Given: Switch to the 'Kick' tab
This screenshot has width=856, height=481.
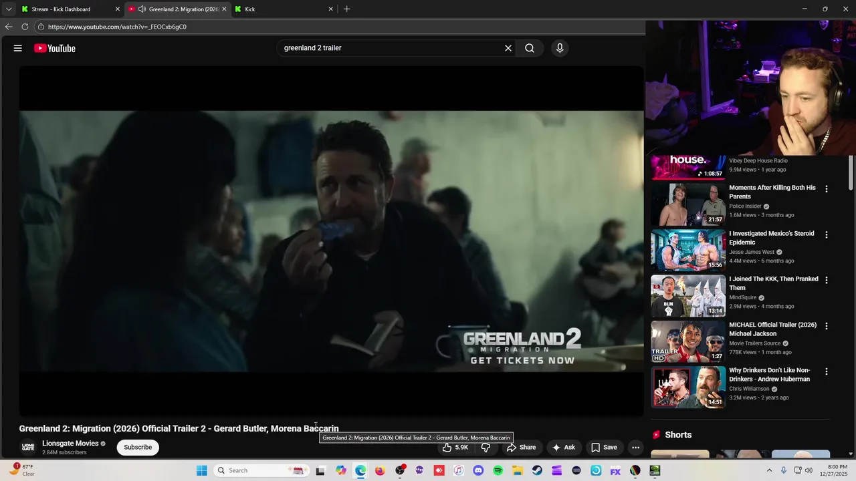Looking at the screenshot, I should pos(284,9).
